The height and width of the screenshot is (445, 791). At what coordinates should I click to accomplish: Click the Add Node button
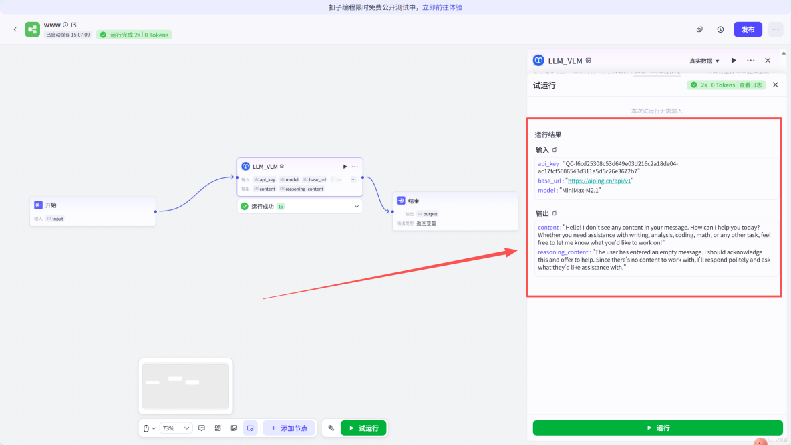click(x=289, y=428)
